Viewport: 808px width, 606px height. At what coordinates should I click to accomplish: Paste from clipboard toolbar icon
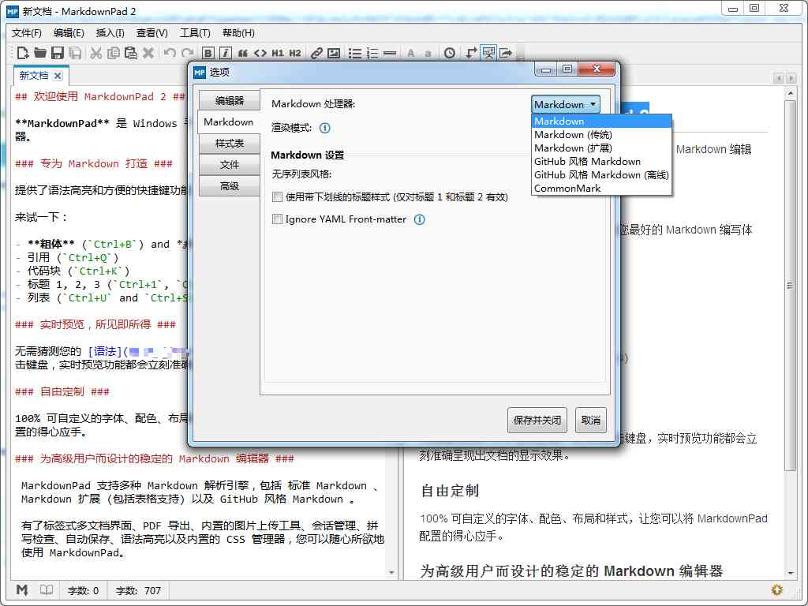coord(131,53)
